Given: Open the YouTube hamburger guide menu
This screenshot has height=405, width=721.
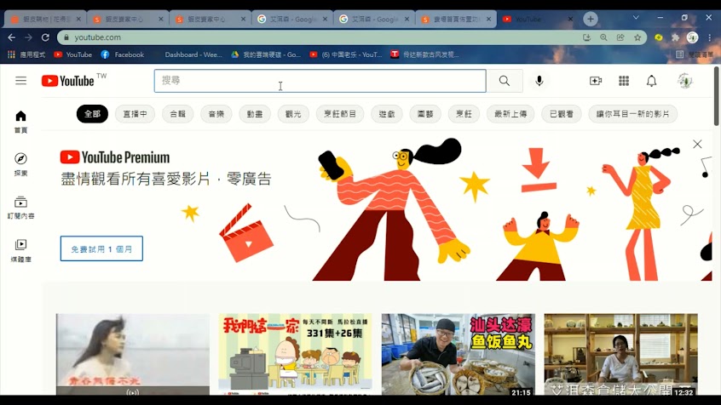Looking at the screenshot, I should point(20,81).
